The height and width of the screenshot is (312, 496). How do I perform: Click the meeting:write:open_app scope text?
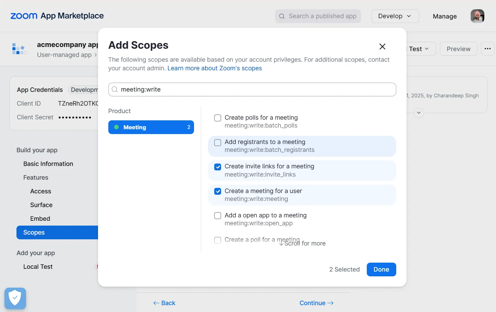coord(258,223)
